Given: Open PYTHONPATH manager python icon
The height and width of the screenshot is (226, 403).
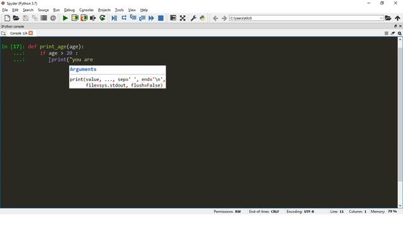Looking at the screenshot, I should click(203, 18).
